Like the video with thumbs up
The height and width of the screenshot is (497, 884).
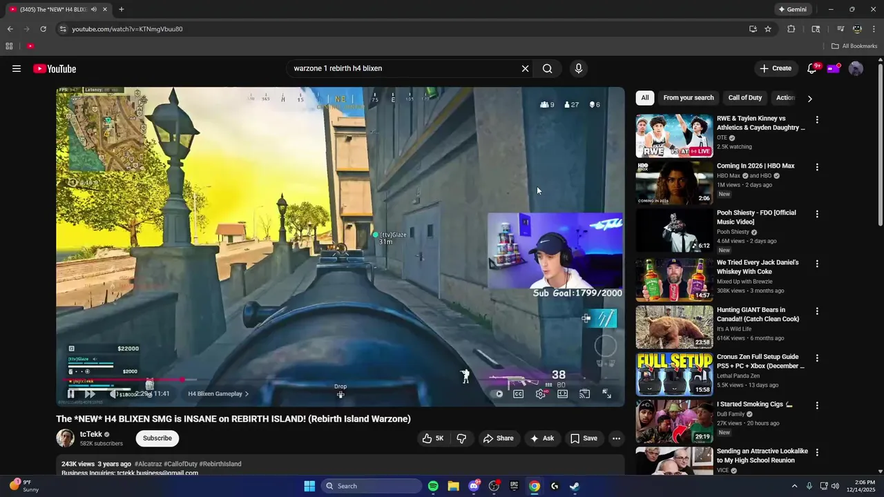pos(434,438)
